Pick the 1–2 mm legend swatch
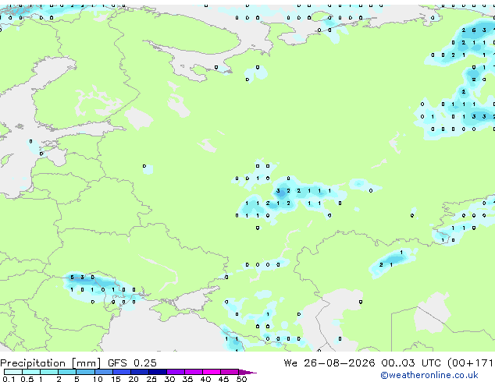The image size is (495, 382). [49, 372]
